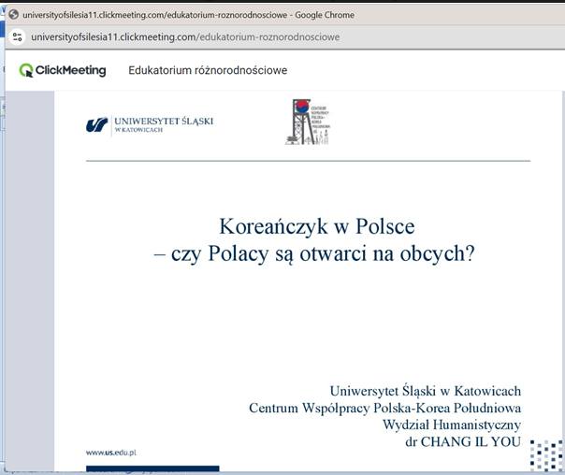Viewport: 565px width, 475px height.
Task: Click the Chrome favicon in the title bar
Action: tap(13, 14)
